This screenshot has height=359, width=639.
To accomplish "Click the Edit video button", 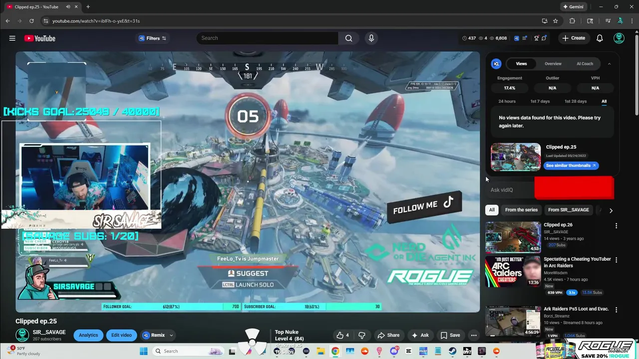I will click(121, 335).
